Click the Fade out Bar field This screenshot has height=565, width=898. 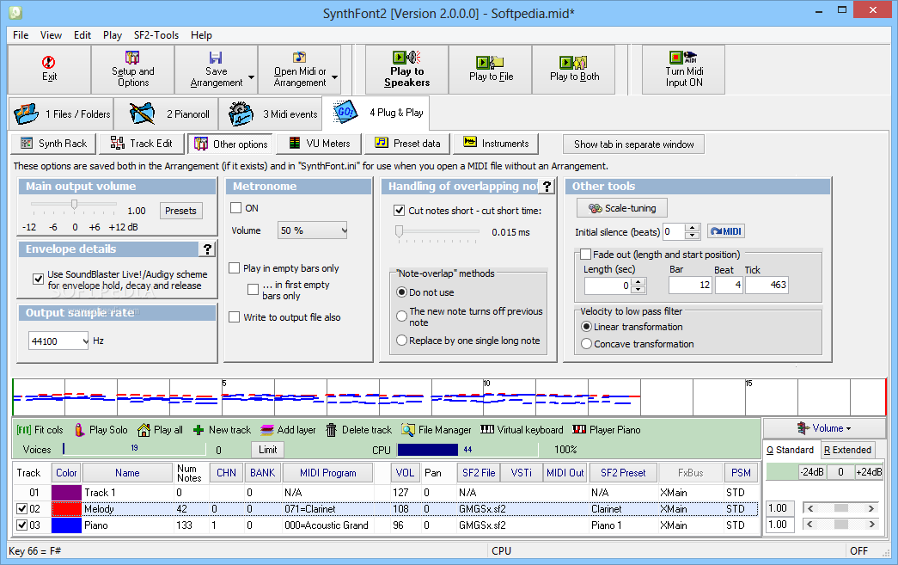click(690, 285)
